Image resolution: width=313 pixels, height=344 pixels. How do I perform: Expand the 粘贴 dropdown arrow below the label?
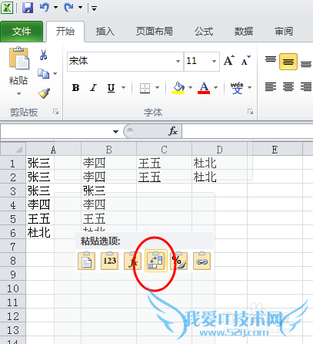click(18, 94)
